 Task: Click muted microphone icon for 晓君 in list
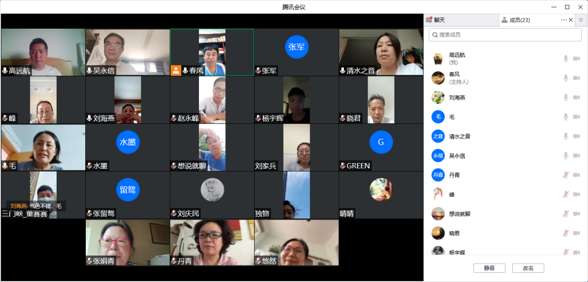pyautogui.click(x=566, y=233)
